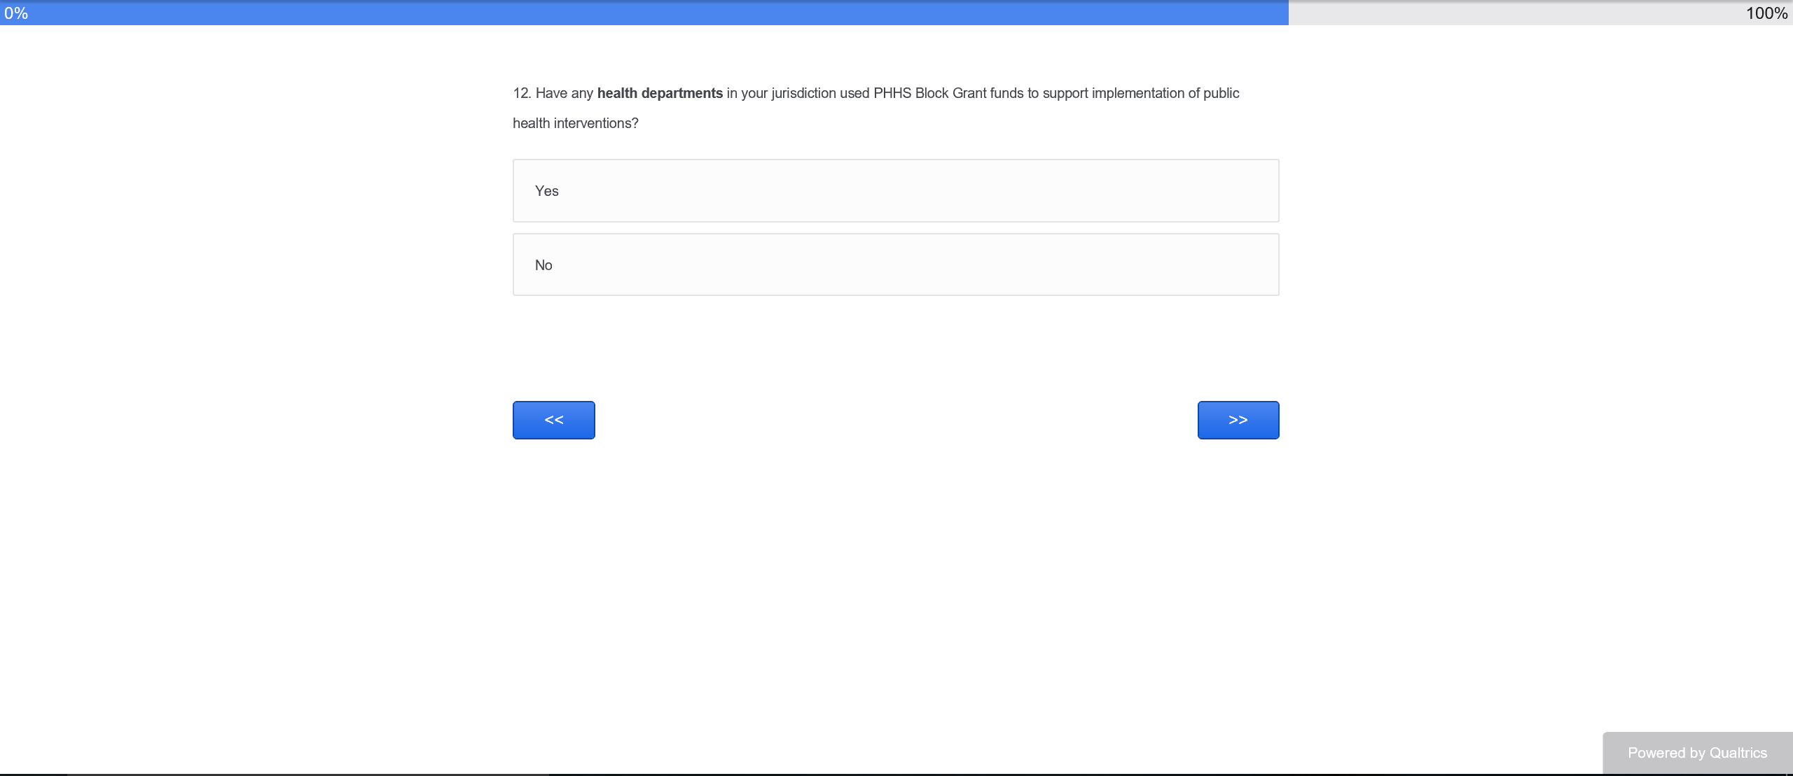Click the blue filled part of progress bar
Viewport: 1793px width, 776px height.
644,13
